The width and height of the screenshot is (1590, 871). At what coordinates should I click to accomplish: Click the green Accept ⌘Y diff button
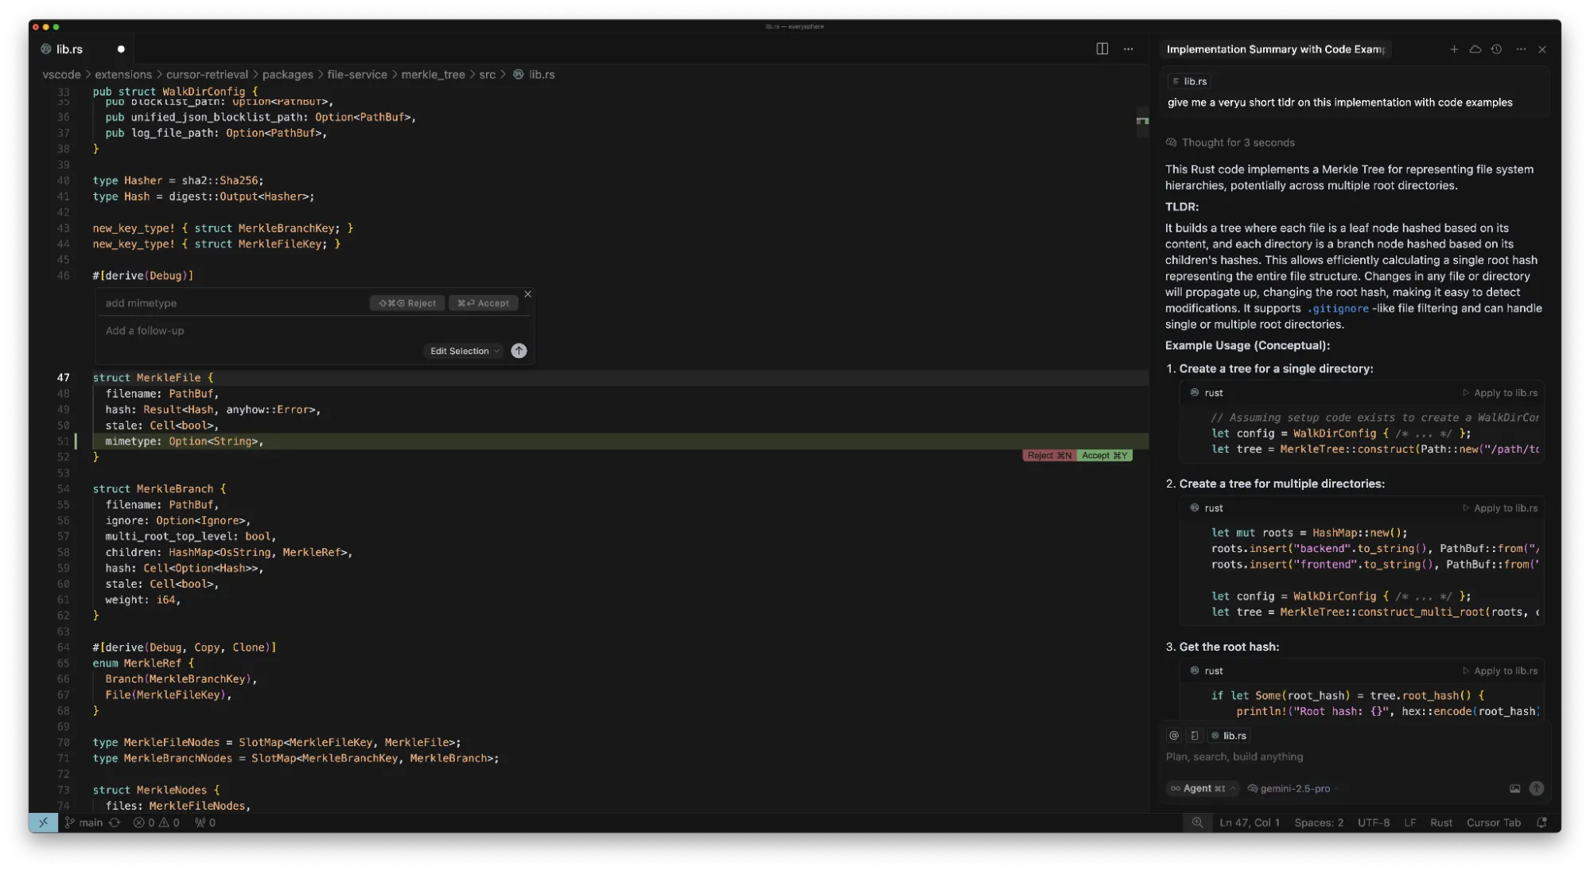click(1104, 456)
